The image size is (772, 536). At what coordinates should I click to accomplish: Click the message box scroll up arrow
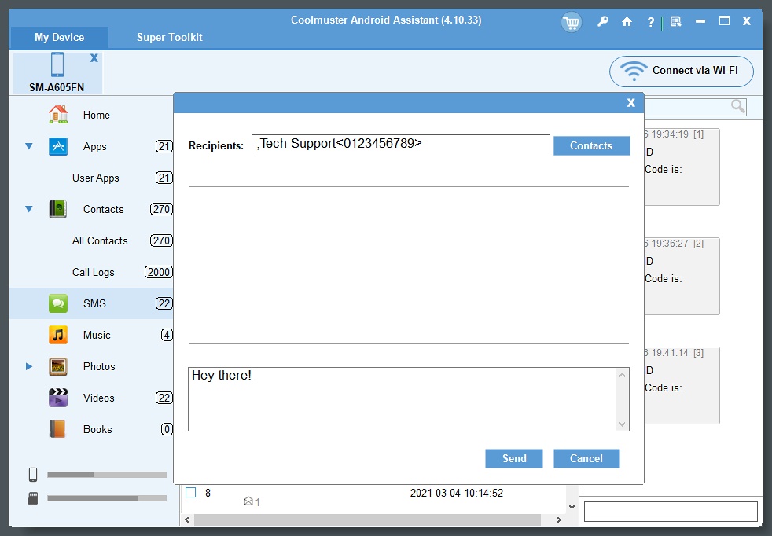[x=623, y=375]
